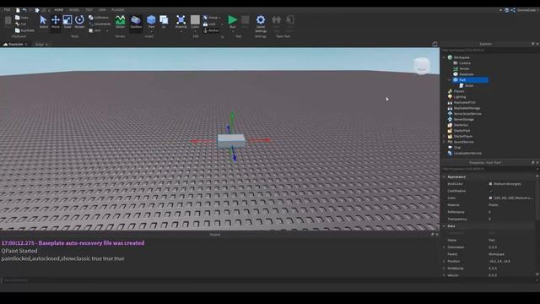Collapse the Data properties section
This screenshot has height=304, width=540.
tap(444, 226)
